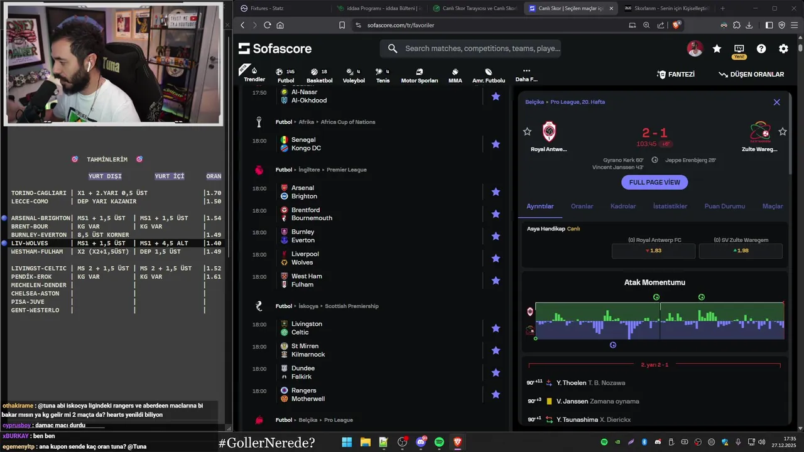Switch to the Kadrolar tab
This screenshot has width=804, height=452.
(623, 206)
